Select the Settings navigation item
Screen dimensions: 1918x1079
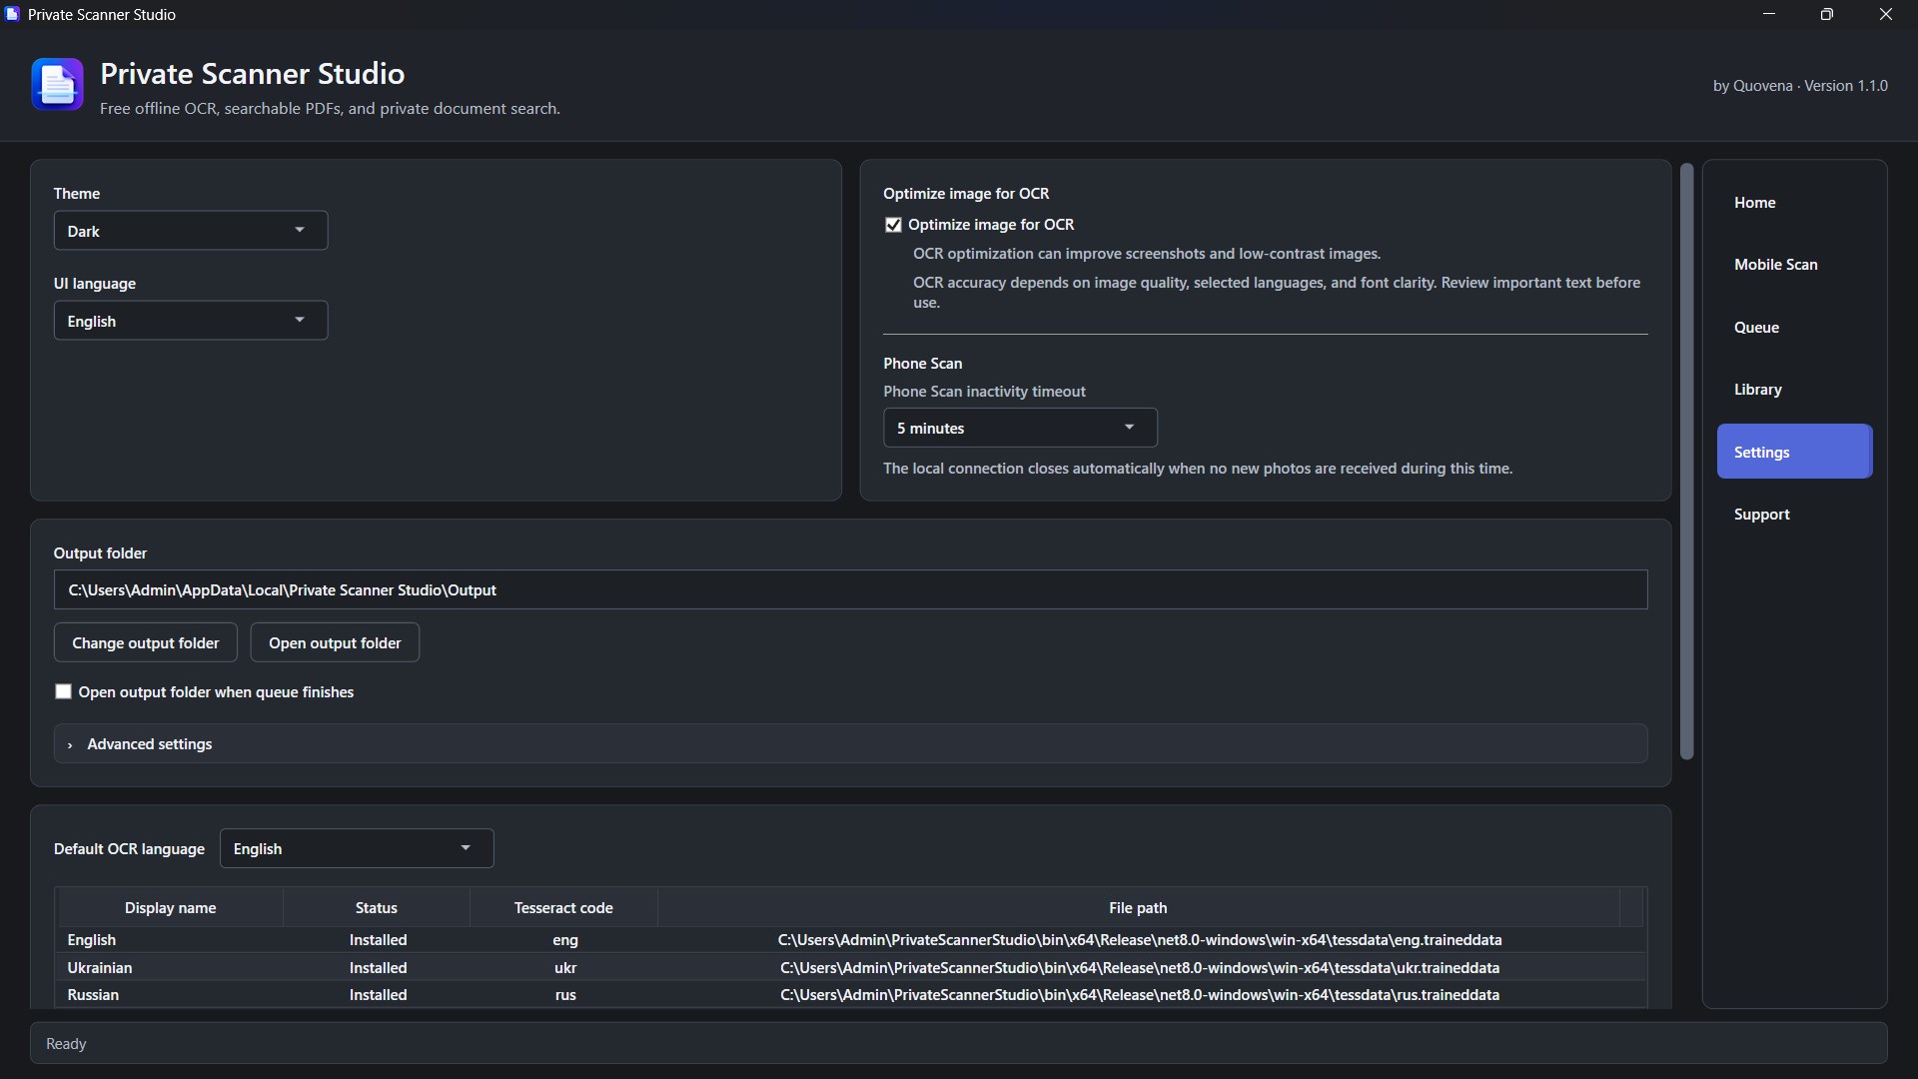tap(1794, 452)
